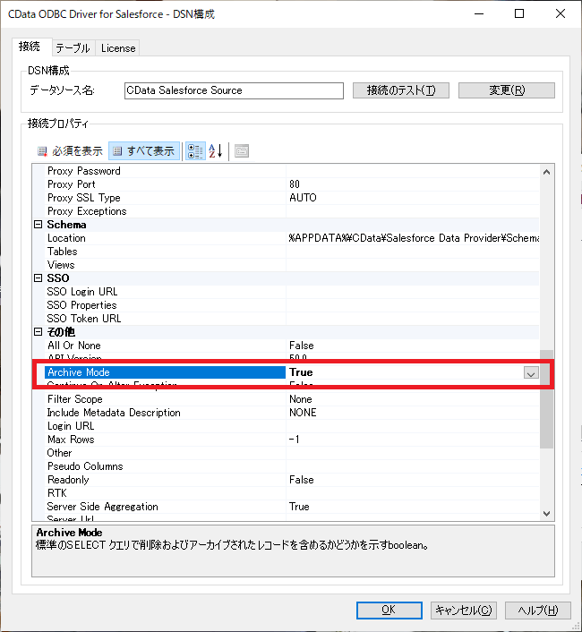The width and height of the screenshot is (582, 632).
Task: Select the すべて表示 show-all toggle
Action: (144, 151)
